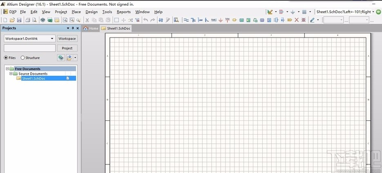This screenshot has height=173, width=382.
Task: Switch to the Home tab
Action: pyautogui.click(x=91, y=29)
